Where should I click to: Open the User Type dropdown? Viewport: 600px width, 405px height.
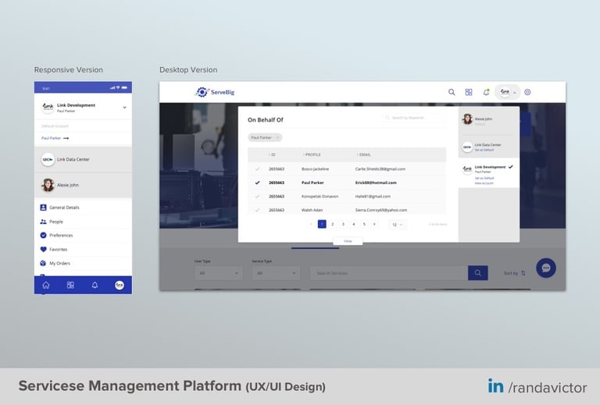(218, 273)
